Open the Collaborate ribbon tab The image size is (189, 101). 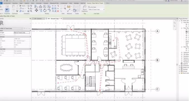tap(64, 3)
